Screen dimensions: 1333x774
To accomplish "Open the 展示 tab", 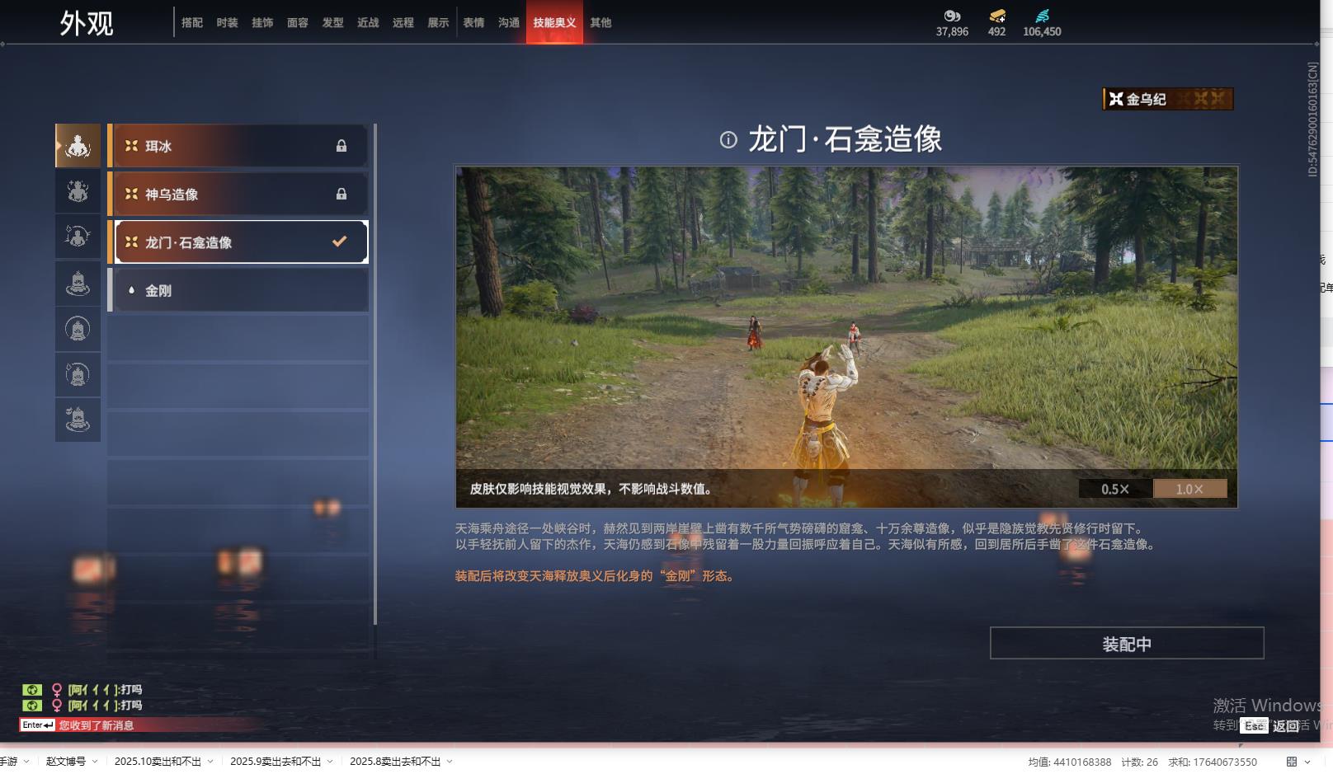I will point(438,23).
